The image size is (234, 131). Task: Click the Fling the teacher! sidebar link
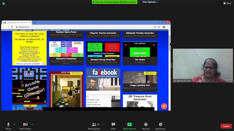(x=30, y=55)
